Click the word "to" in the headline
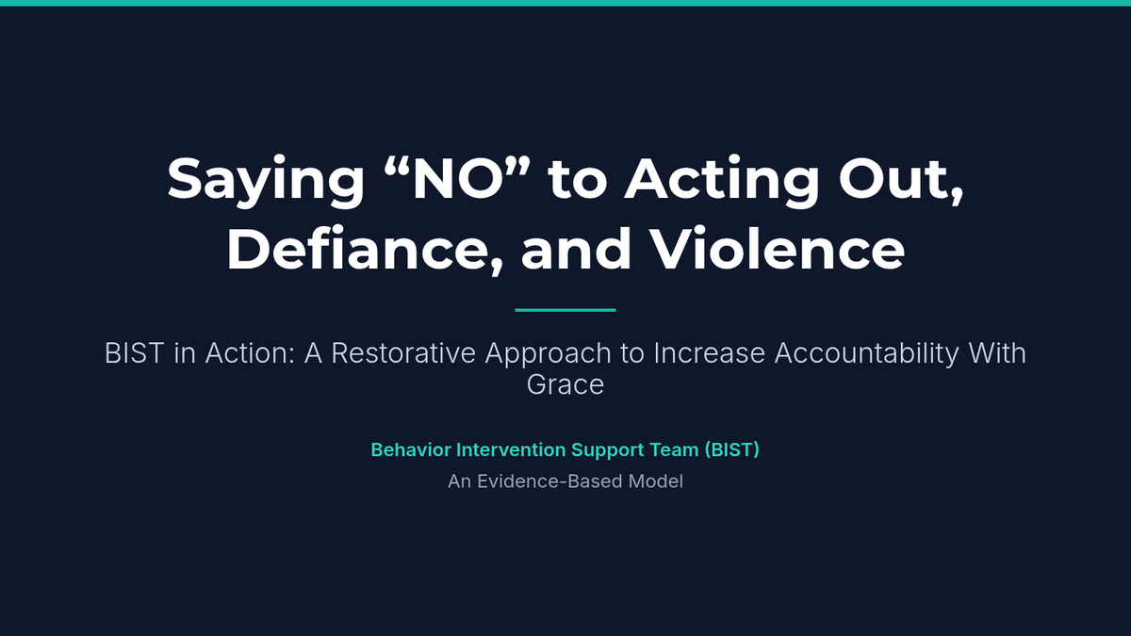Screen dimensions: 1131x636 point(578,177)
